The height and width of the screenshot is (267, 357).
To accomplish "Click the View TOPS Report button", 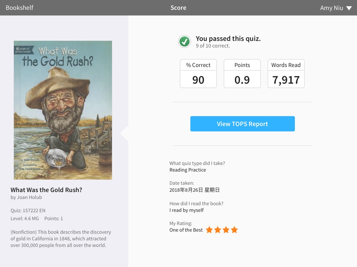I will click(x=242, y=124).
